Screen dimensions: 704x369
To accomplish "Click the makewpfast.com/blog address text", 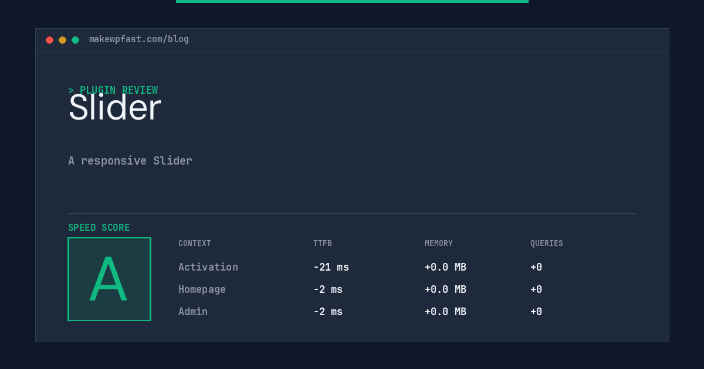I will [139, 39].
